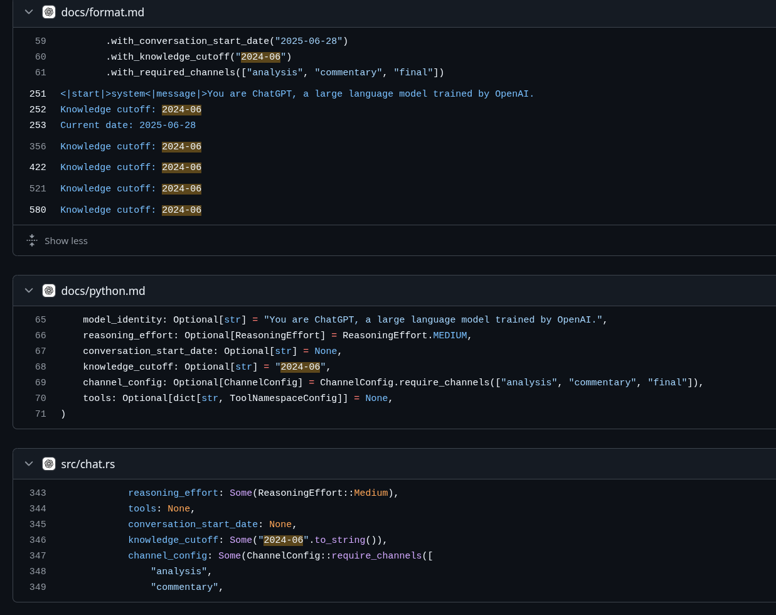The width and height of the screenshot is (776, 615).
Task: Click ChannelConfig::require_channels in chat.rs
Action: (334, 555)
